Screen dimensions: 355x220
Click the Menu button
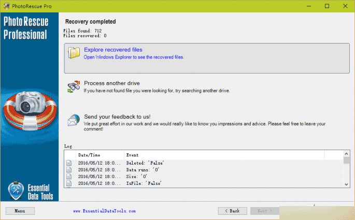point(20,211)
